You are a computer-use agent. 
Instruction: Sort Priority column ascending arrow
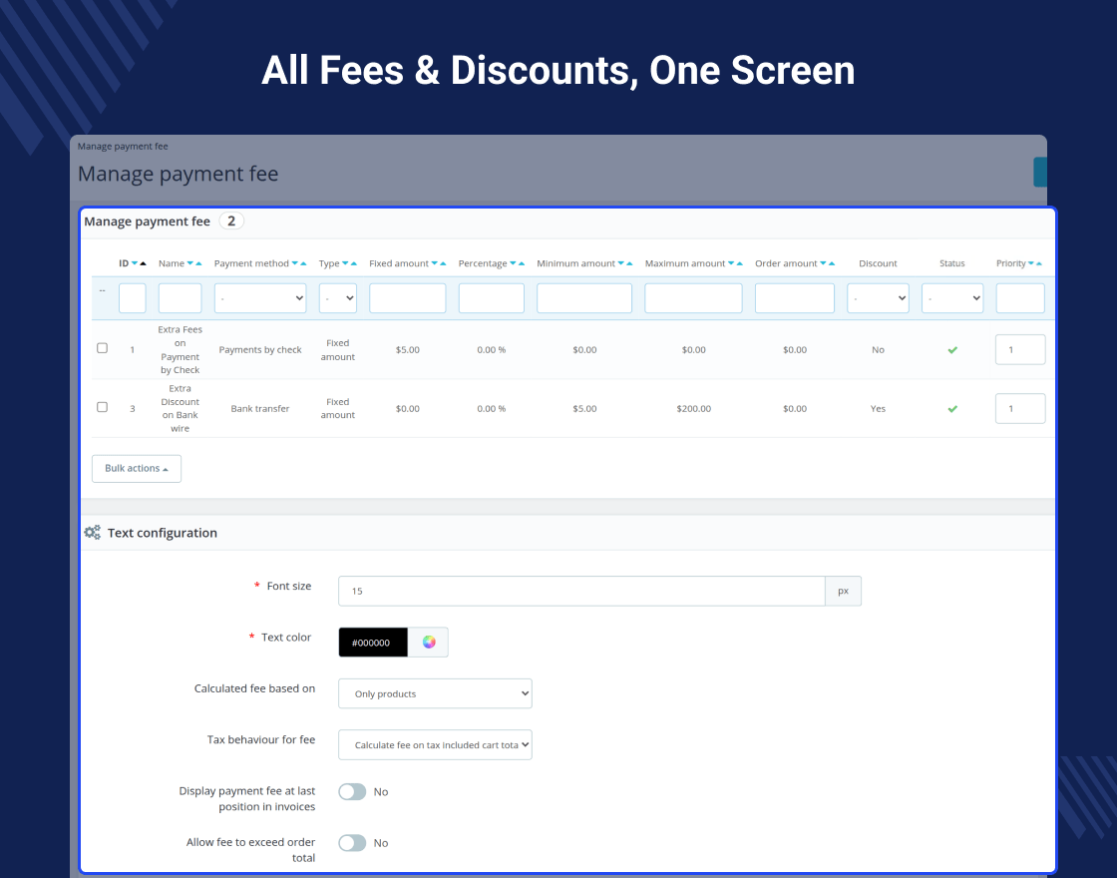[1039, 263]
